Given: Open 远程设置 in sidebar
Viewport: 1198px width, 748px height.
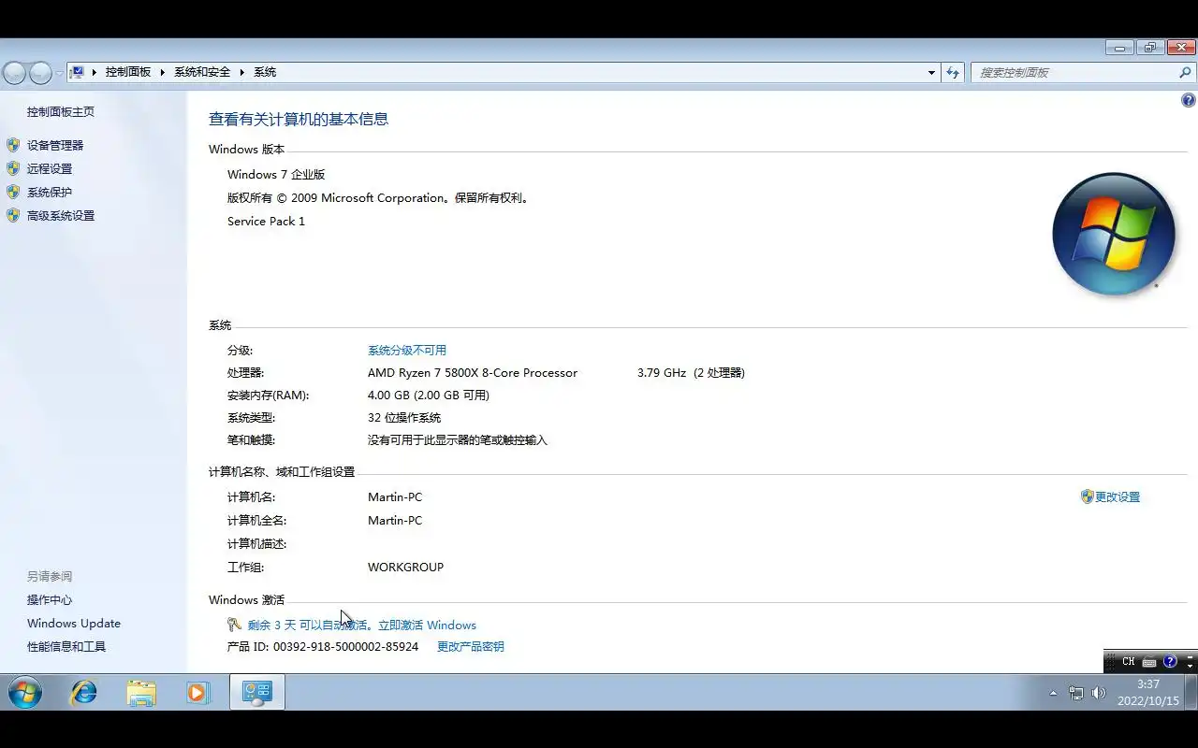Looking at the screenshot, I should click(50, 168).
